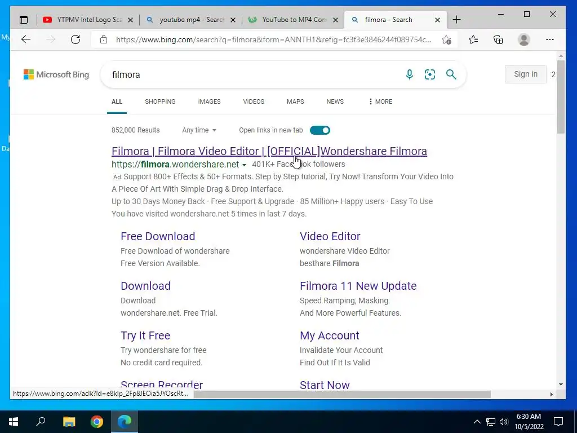
Task: Select the NEWS results tab
Action: (335, 101)
